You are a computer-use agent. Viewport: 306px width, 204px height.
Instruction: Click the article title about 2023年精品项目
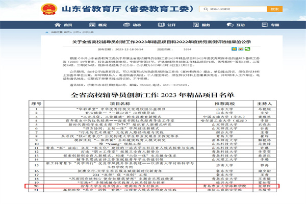coord(161,42)
